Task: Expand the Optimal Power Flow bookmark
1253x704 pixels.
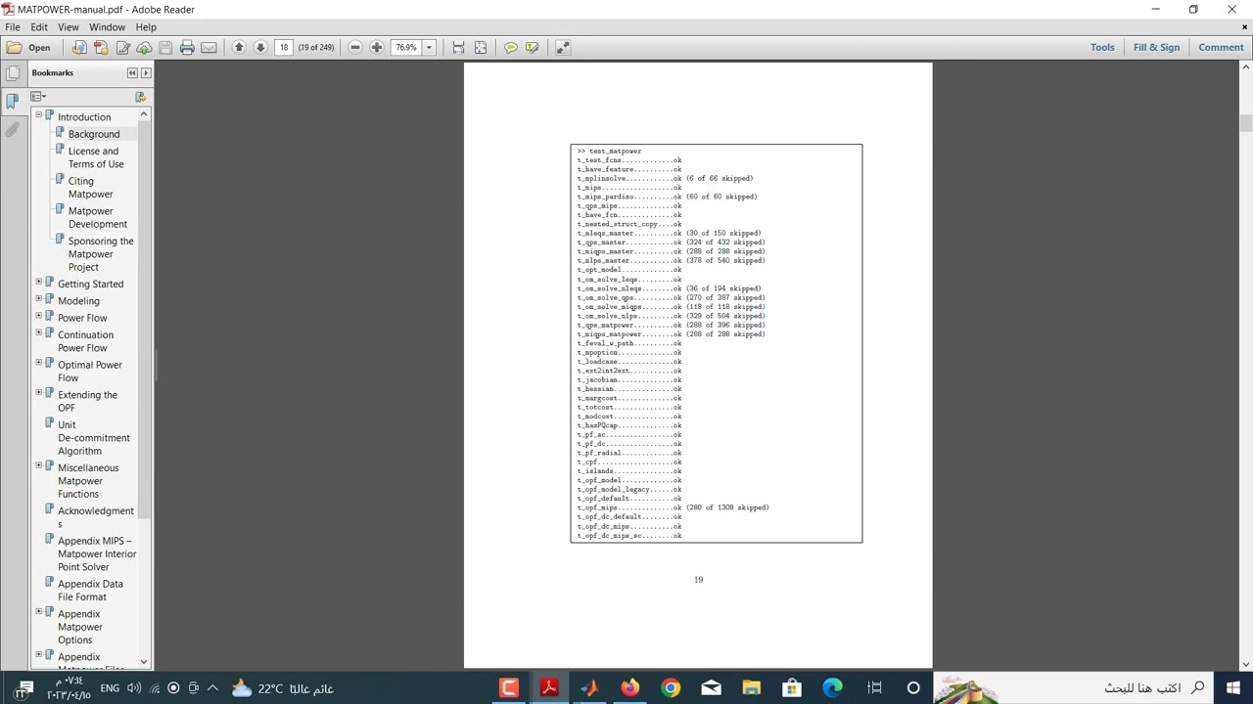Action: pos(38,365)
